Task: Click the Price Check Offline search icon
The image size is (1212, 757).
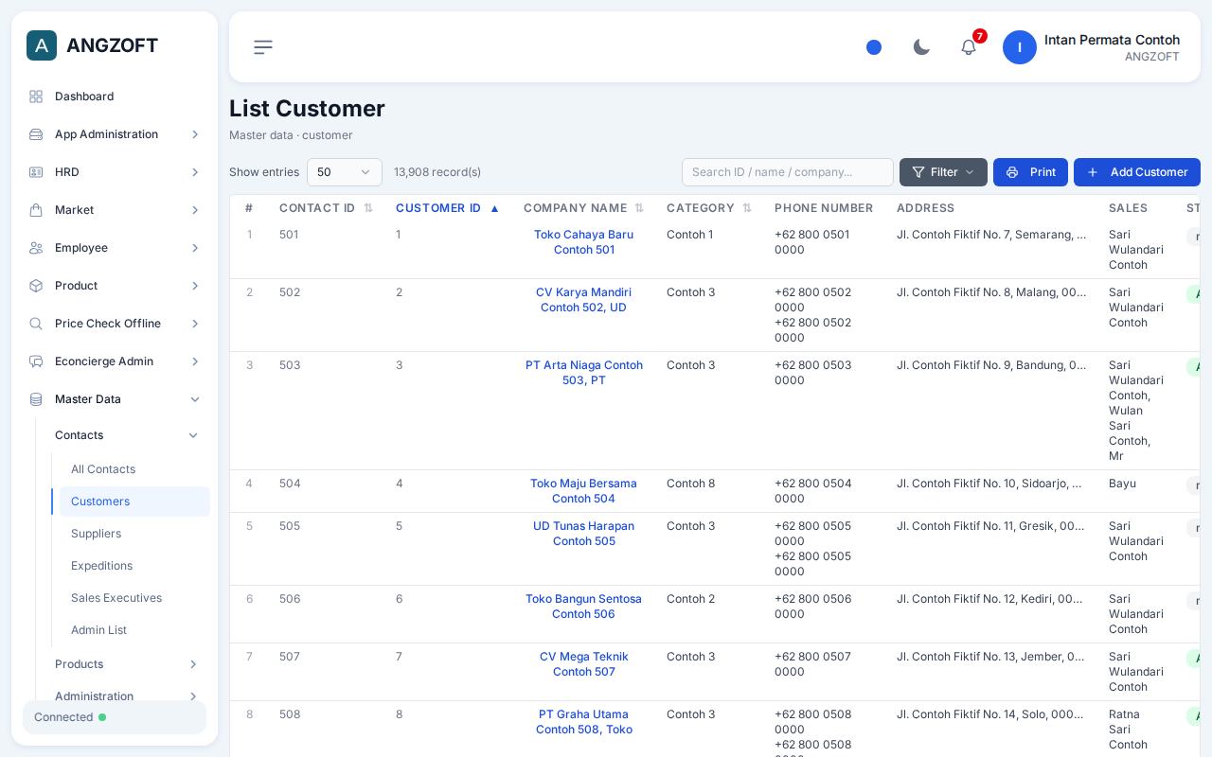Action: [x=36, y=324]
